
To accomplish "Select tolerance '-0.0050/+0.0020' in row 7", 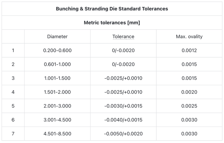I will point(123,134).
